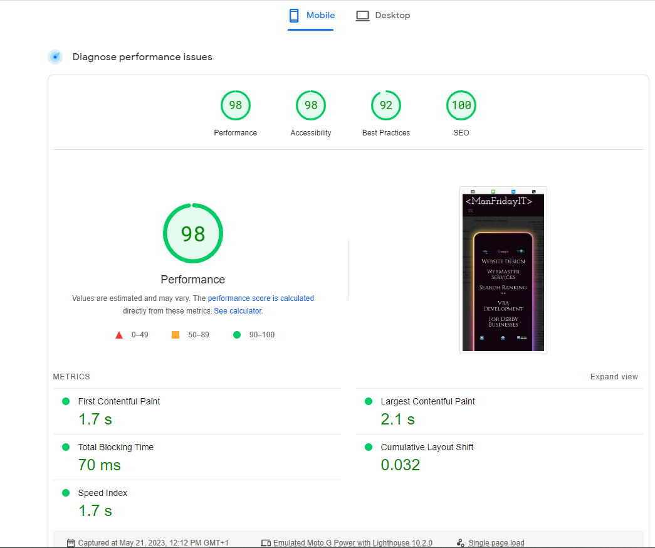Click the large Performance 98 gauge

point(193,234)
